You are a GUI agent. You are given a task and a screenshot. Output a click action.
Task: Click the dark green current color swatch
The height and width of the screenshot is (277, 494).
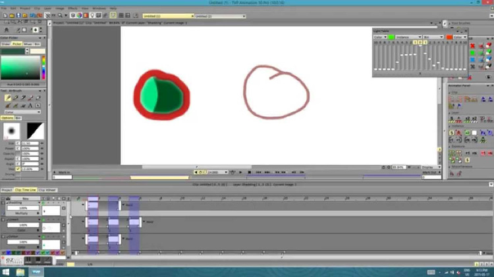[x=13, y=51]
